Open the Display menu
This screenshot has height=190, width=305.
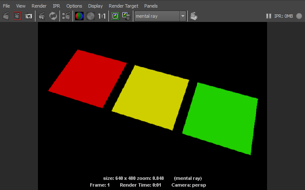tap(95, 6)
